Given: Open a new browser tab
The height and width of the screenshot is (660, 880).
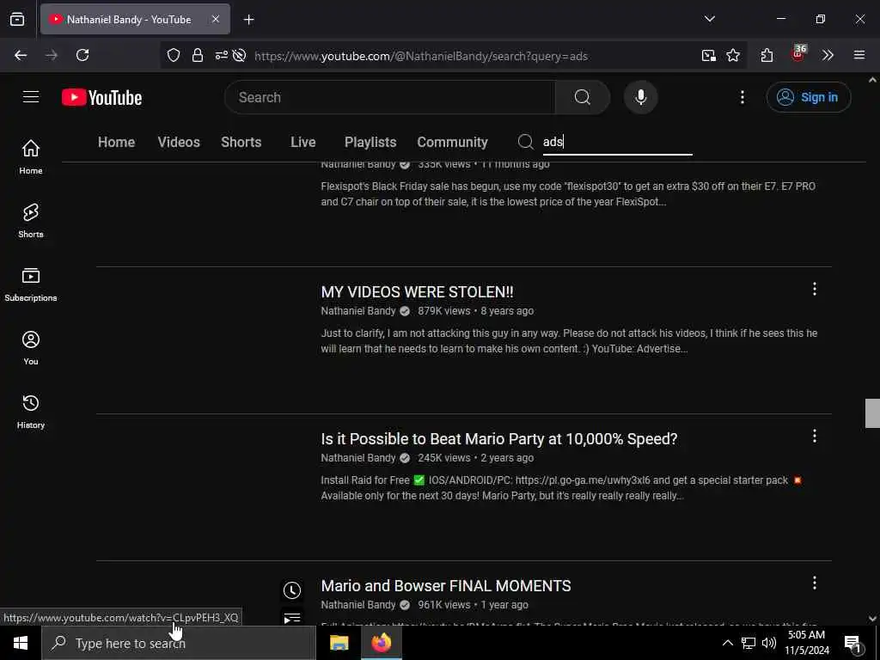Looking at the screenshot, I should click(248, 20).
